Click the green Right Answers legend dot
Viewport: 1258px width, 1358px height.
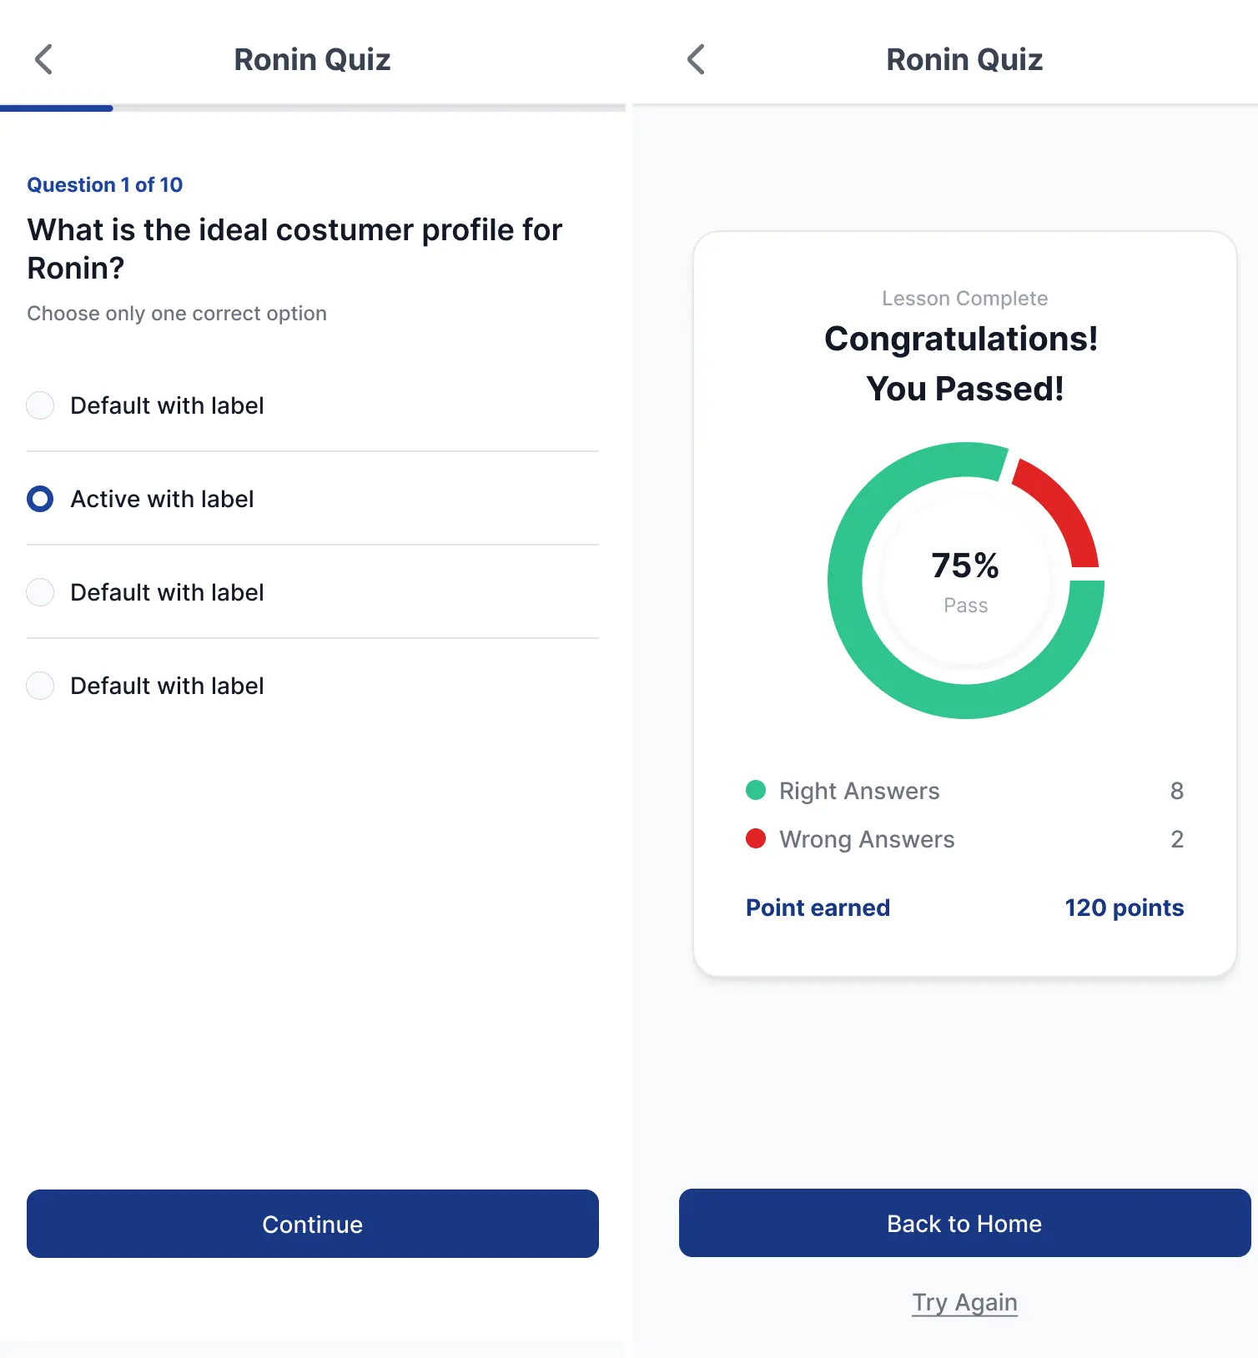(x=756, y=790)
